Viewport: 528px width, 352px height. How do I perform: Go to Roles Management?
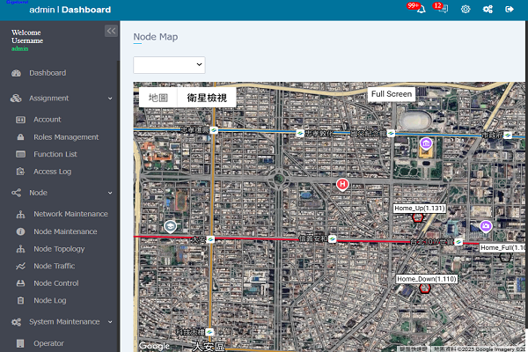[66, 137]
